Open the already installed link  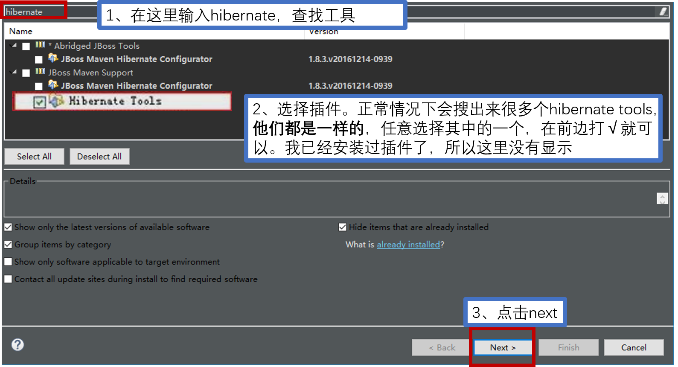coord(408,245)
